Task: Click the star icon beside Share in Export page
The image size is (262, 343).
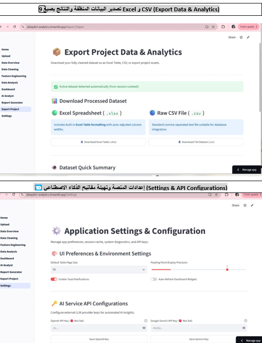Action: click(x=241, y=38)
